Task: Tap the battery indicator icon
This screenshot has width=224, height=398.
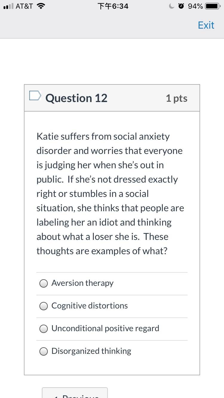Action: (x=213, y=6)
